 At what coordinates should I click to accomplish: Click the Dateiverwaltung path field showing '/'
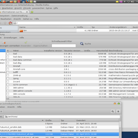(76, 23)
